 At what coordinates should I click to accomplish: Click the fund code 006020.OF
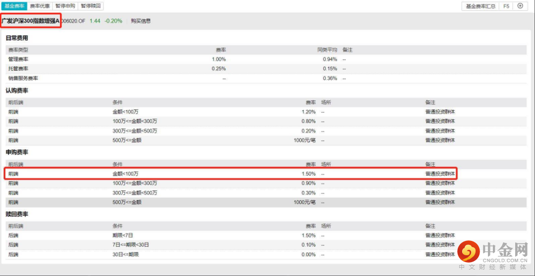73,21
